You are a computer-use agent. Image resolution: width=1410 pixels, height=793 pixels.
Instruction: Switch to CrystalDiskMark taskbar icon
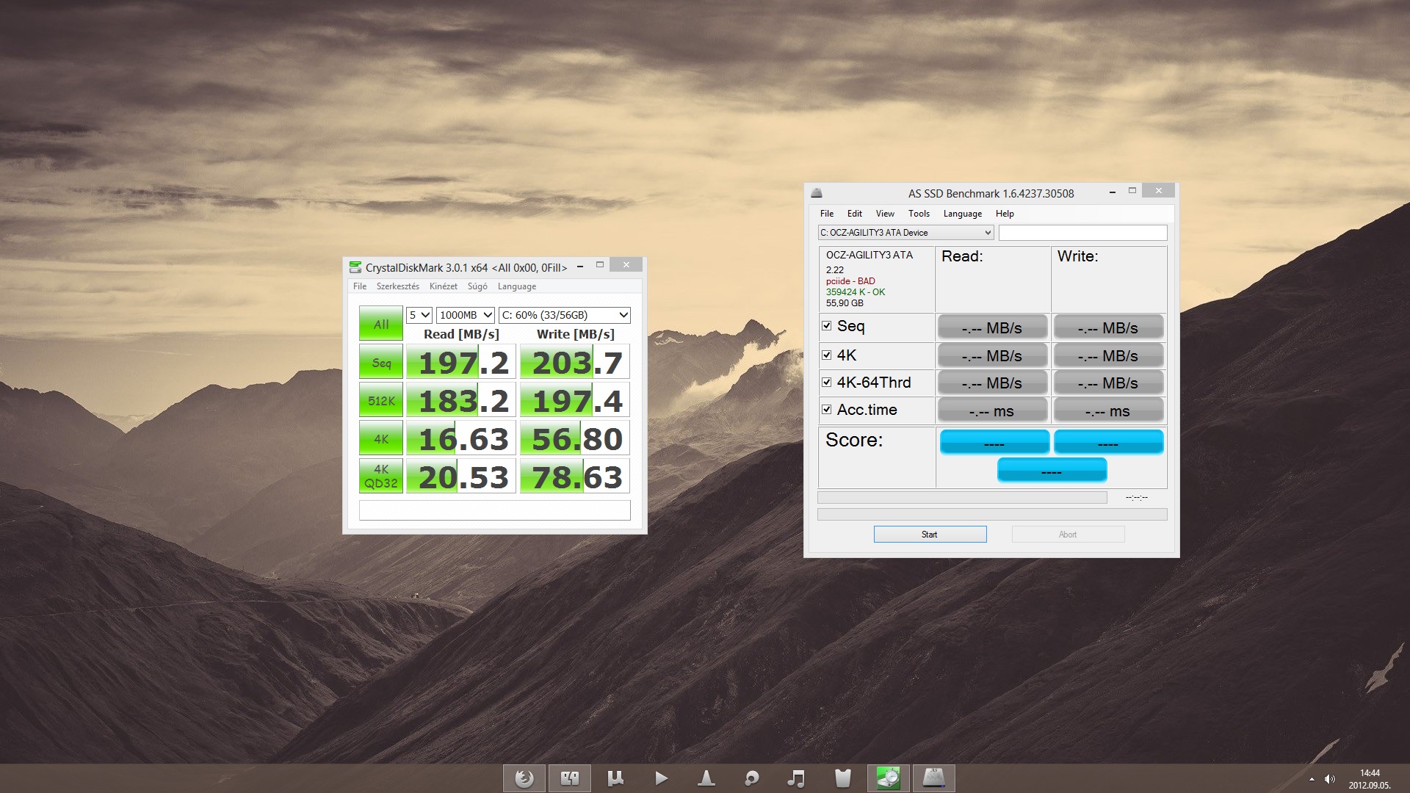888,778
